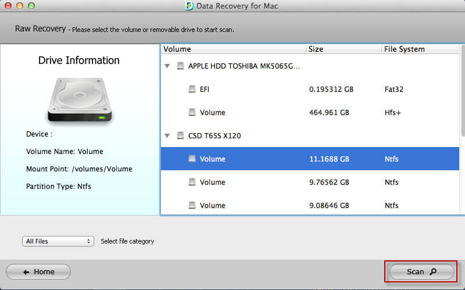Zoom the window with the green button
The width and height of the screenshot is (465, 290).
(x=31, y=6)
